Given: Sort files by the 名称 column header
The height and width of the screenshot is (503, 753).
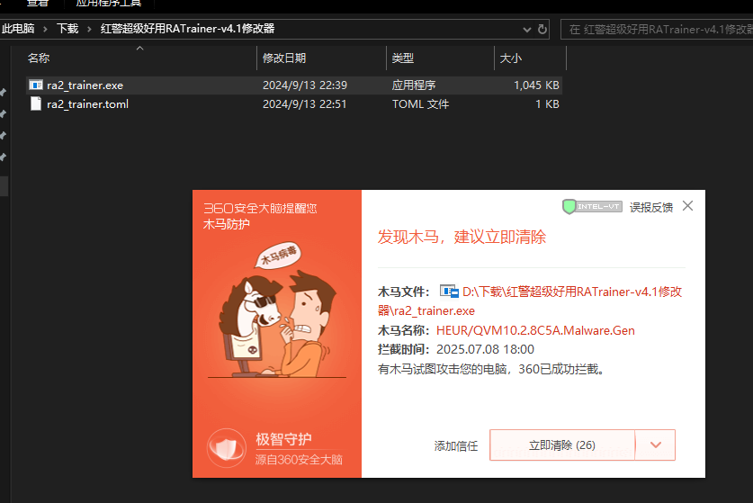Looking at the screenshot, I should point(39,58).
